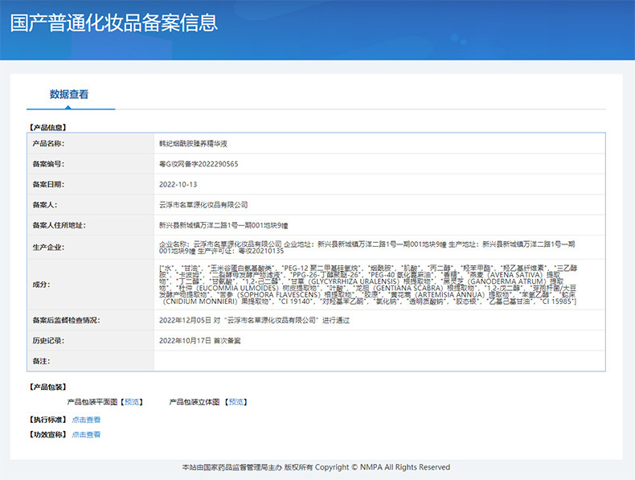Open the 数据查看 tab
Screen dimensions: 635x480
click(x=69, y=94)
